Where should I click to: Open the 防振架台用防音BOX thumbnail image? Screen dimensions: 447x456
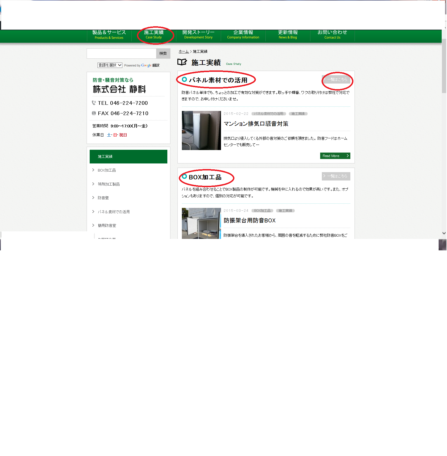[201, 223]
